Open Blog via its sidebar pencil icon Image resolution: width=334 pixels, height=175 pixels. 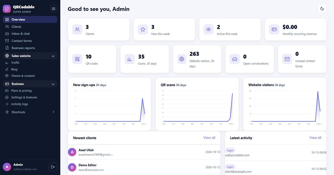(x=7, y=69)
